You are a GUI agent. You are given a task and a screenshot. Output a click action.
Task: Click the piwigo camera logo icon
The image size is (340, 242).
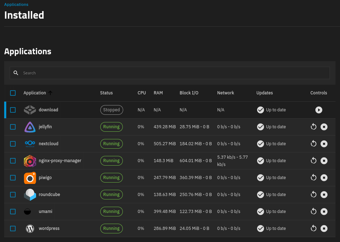click(x=30, y=178)
